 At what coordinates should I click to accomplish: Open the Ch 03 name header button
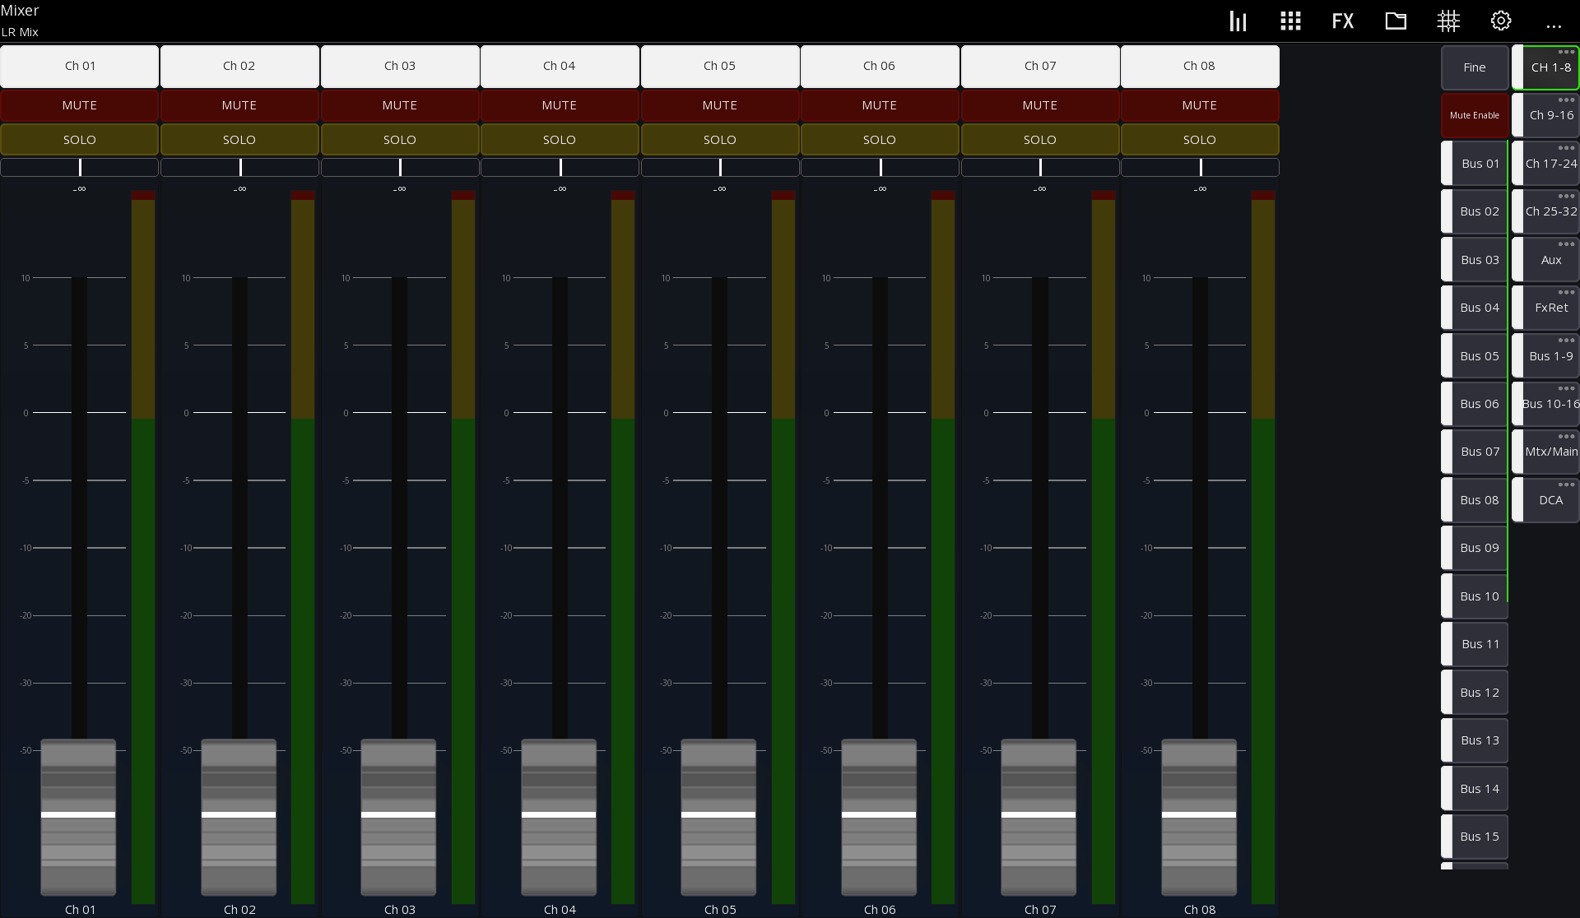pyautogui.click(x=400, y=66)
